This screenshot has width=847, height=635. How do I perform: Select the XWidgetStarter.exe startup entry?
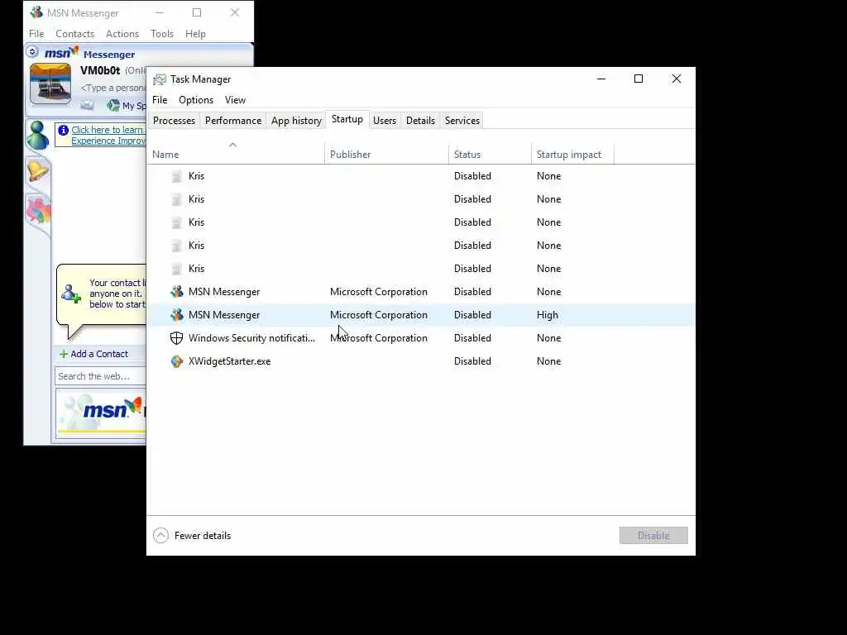click(x=421, y=361)
